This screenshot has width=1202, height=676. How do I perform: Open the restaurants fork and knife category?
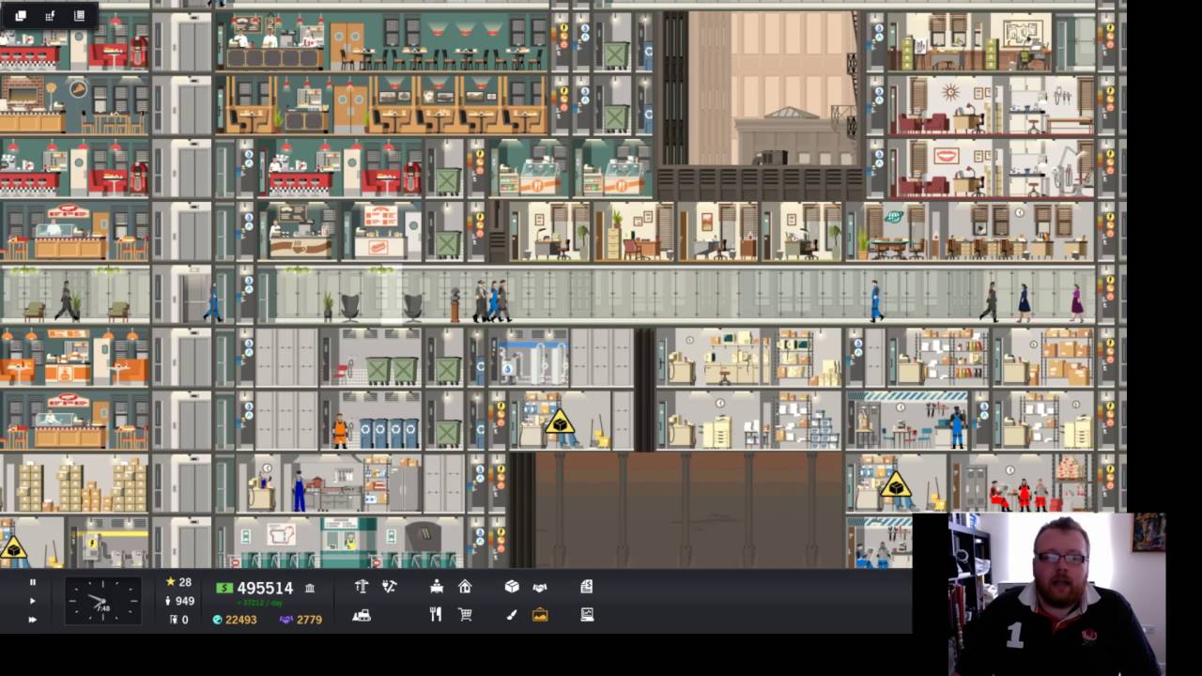pos(436,615)
